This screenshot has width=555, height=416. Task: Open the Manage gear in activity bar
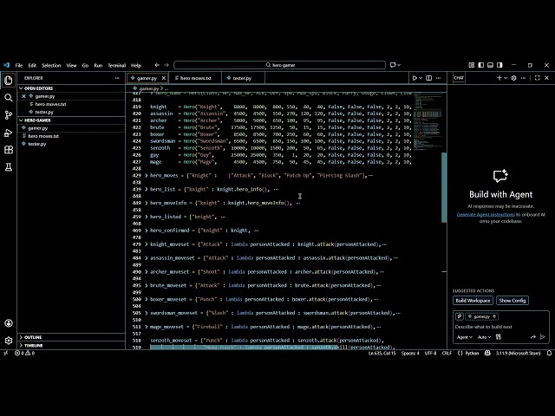tap(9, 341)
